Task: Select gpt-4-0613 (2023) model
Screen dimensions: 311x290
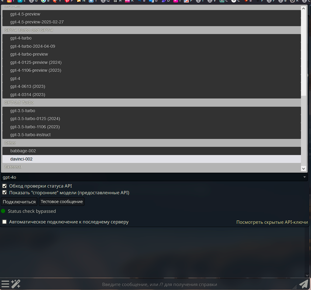Action: point(151,87)
